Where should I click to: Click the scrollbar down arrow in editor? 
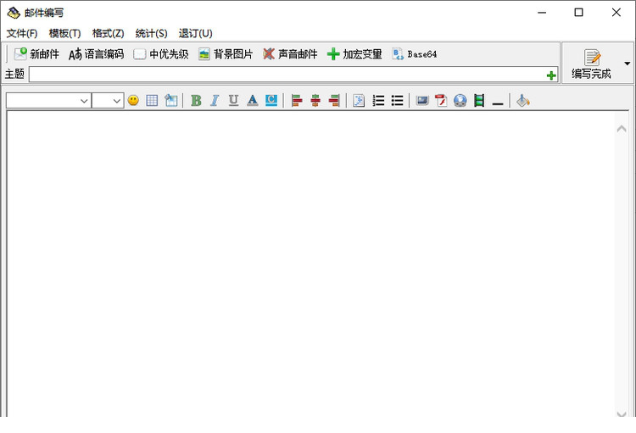click(x=622, y=414)
